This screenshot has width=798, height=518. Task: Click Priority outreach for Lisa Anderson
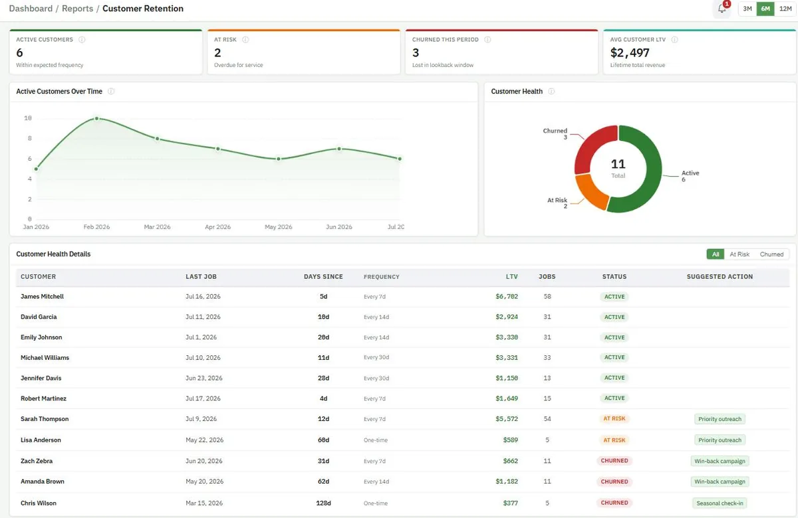(720, 440)
